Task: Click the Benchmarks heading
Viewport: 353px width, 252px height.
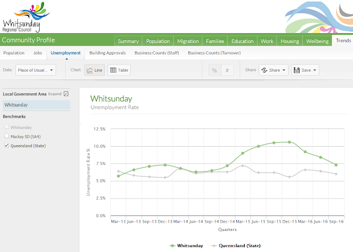Action: (14, 116)
